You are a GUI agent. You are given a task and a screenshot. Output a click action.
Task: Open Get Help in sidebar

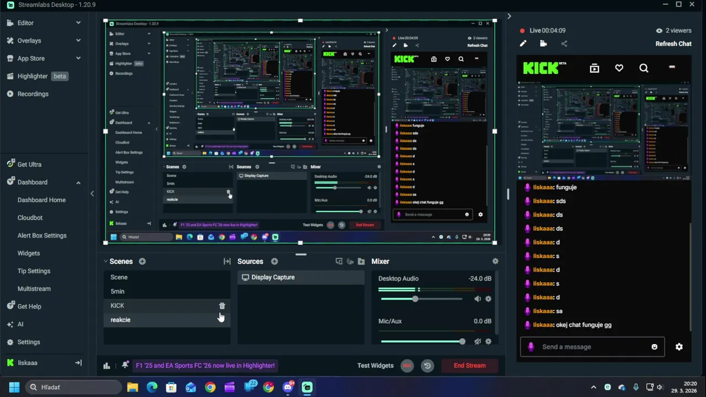pyautogui.click(x=29, y=307)
